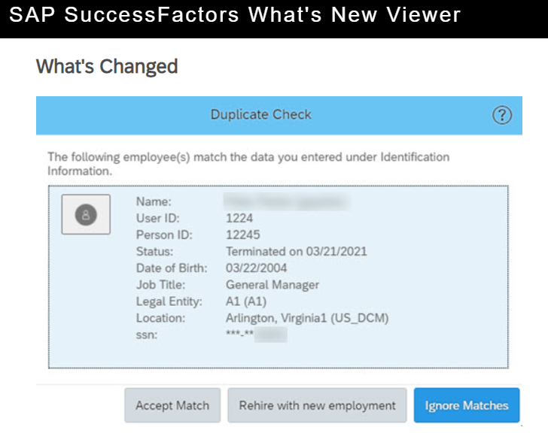Click the Date of Birth 03/22/2004
548x433 pixels.
[x=256, y=268]
